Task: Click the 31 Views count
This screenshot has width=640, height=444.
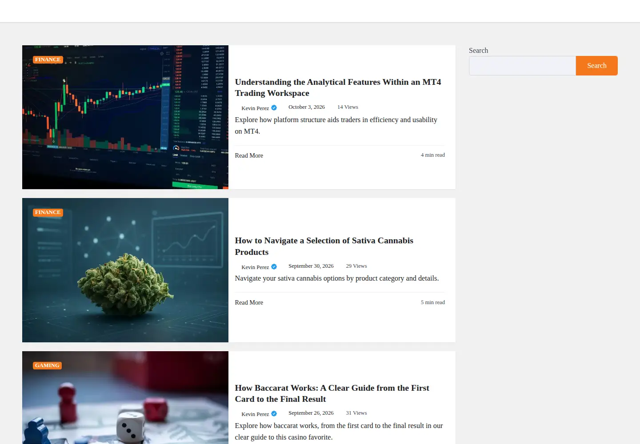Action: pyautogui.click(x=356, y=413)
